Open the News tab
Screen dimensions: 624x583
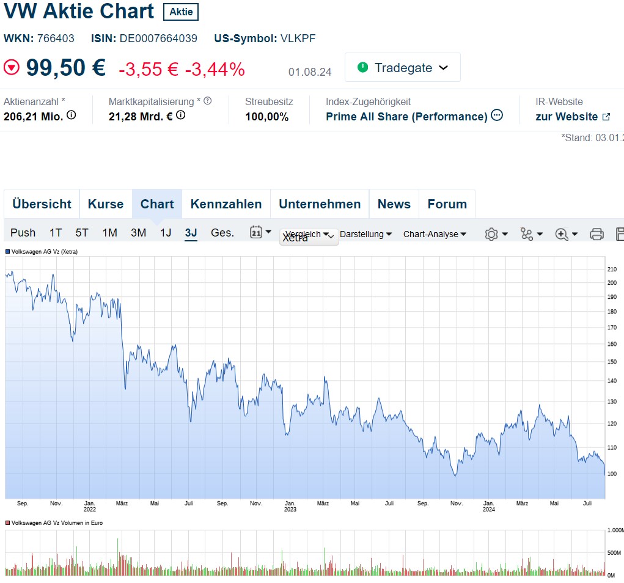click(394, 204)
